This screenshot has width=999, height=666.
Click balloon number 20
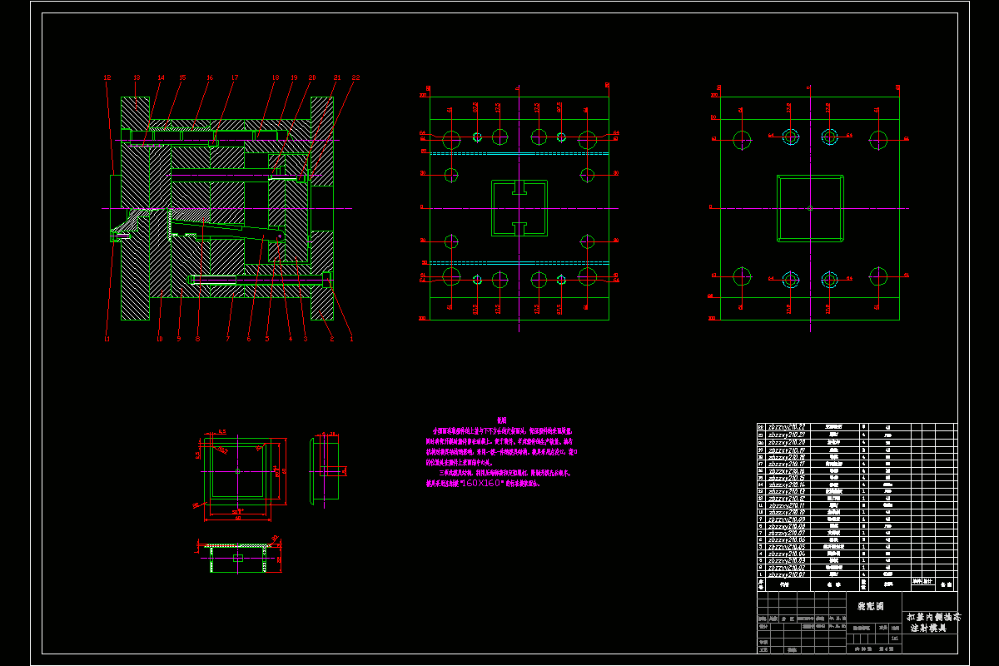[x=312, y=77]
